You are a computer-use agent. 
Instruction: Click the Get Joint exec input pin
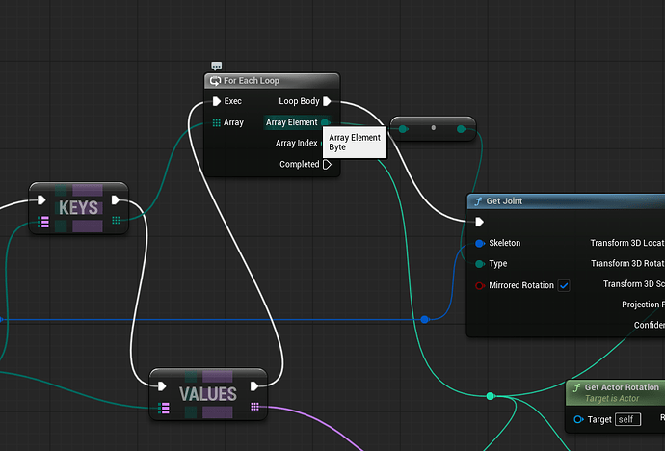[x=479, y=222]
